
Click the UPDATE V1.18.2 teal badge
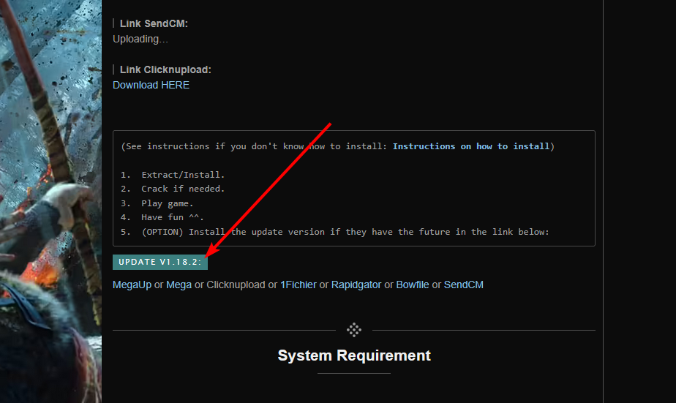[x=159, y=262]
